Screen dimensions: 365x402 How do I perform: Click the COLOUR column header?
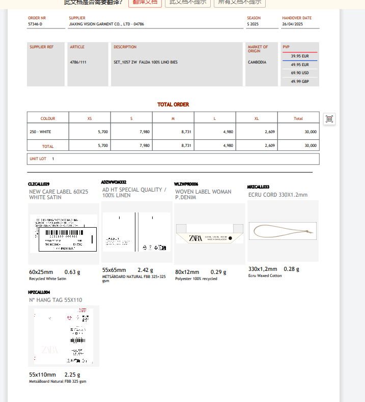click(x=48, y=118)
